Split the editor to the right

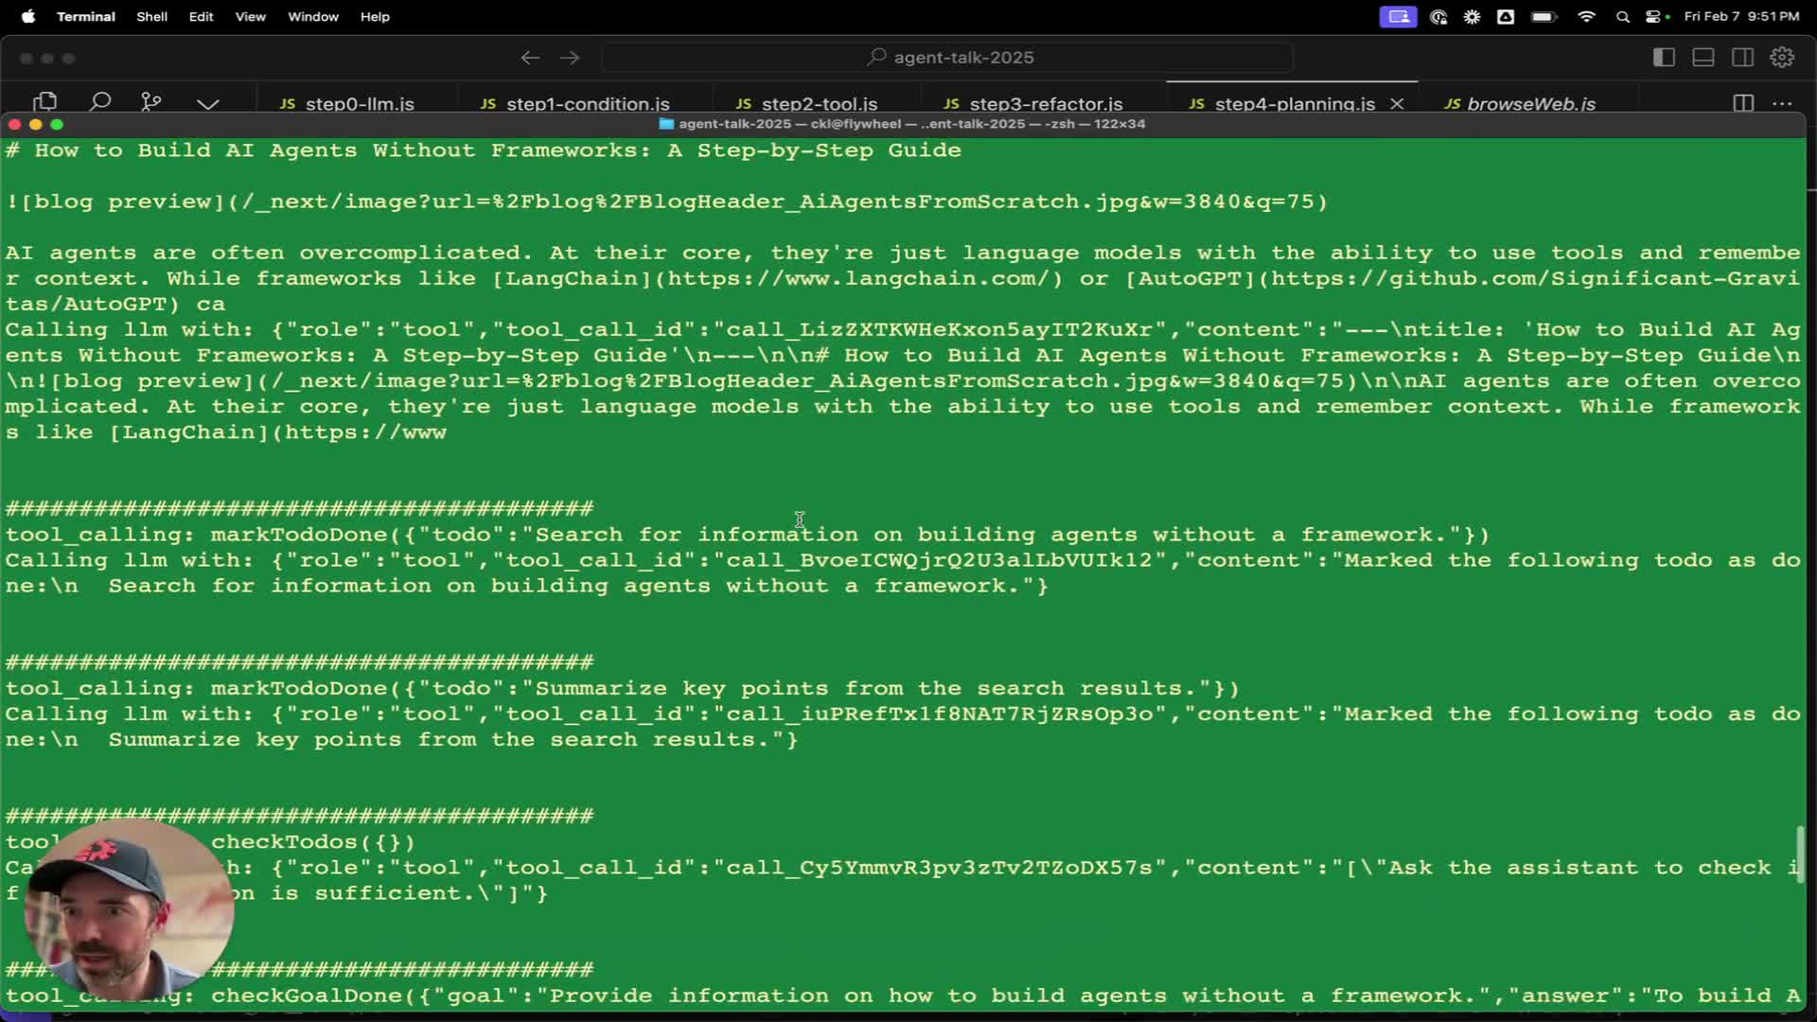click(1742, 103)
